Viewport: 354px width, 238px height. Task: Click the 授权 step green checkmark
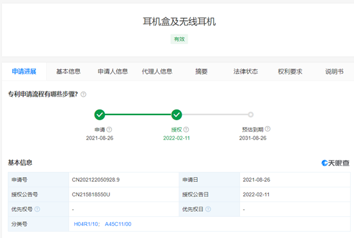[177, 115]
